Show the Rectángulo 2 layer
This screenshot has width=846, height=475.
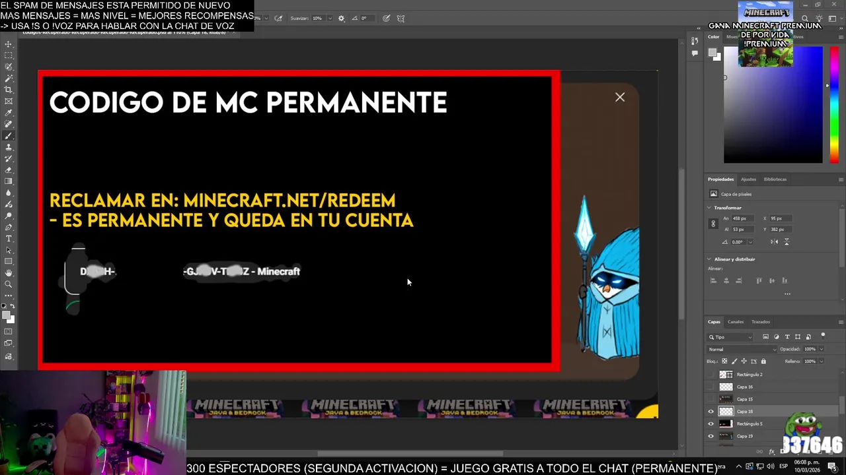click(711, 375)
